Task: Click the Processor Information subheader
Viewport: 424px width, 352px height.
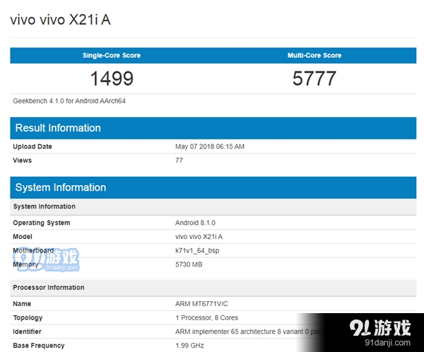Action: (213, 288)
